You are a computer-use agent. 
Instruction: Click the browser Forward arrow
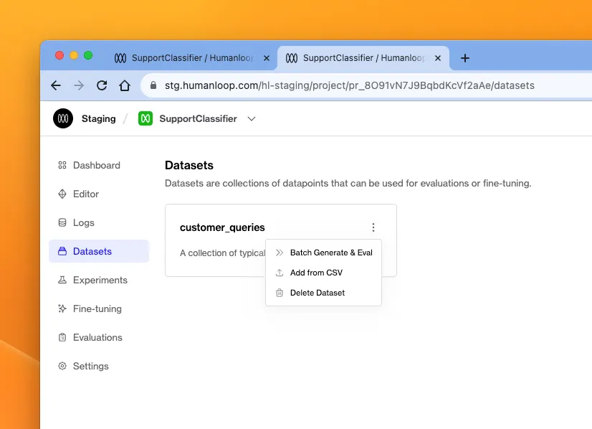click(x=79, y=85)
